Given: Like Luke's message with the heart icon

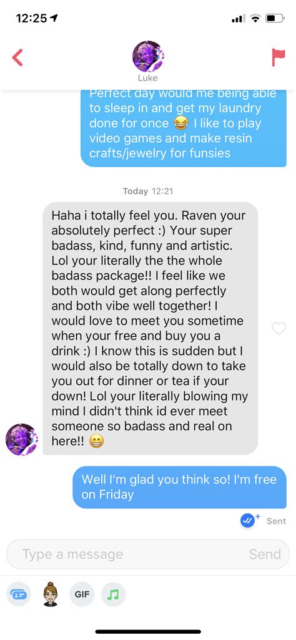Looking at the screenshot, I should [x=279, y=327].
